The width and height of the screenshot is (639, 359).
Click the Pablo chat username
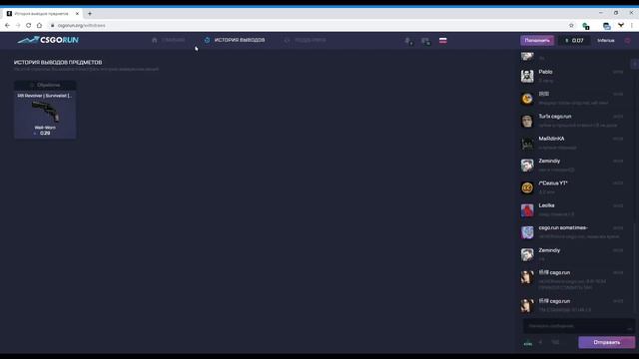pyautogui.click(x=545, y=72)
